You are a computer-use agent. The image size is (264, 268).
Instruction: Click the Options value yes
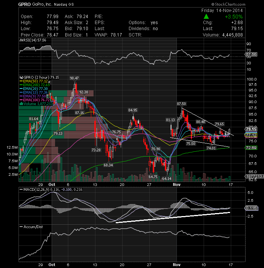pyautogui.click(x=154, y=23)
